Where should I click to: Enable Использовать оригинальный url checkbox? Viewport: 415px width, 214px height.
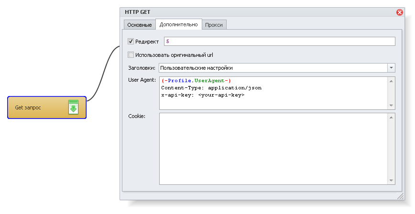131,55
